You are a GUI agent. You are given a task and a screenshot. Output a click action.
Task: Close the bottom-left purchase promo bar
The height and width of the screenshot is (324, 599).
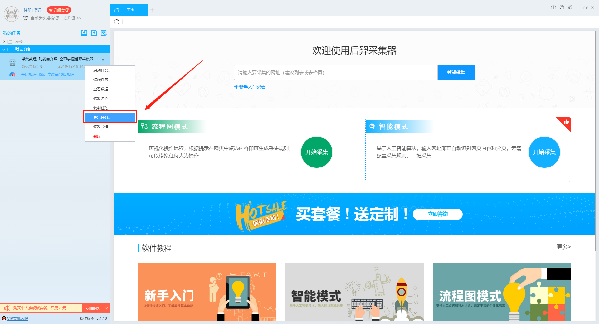pyautogui.click(x=107, y=308)
